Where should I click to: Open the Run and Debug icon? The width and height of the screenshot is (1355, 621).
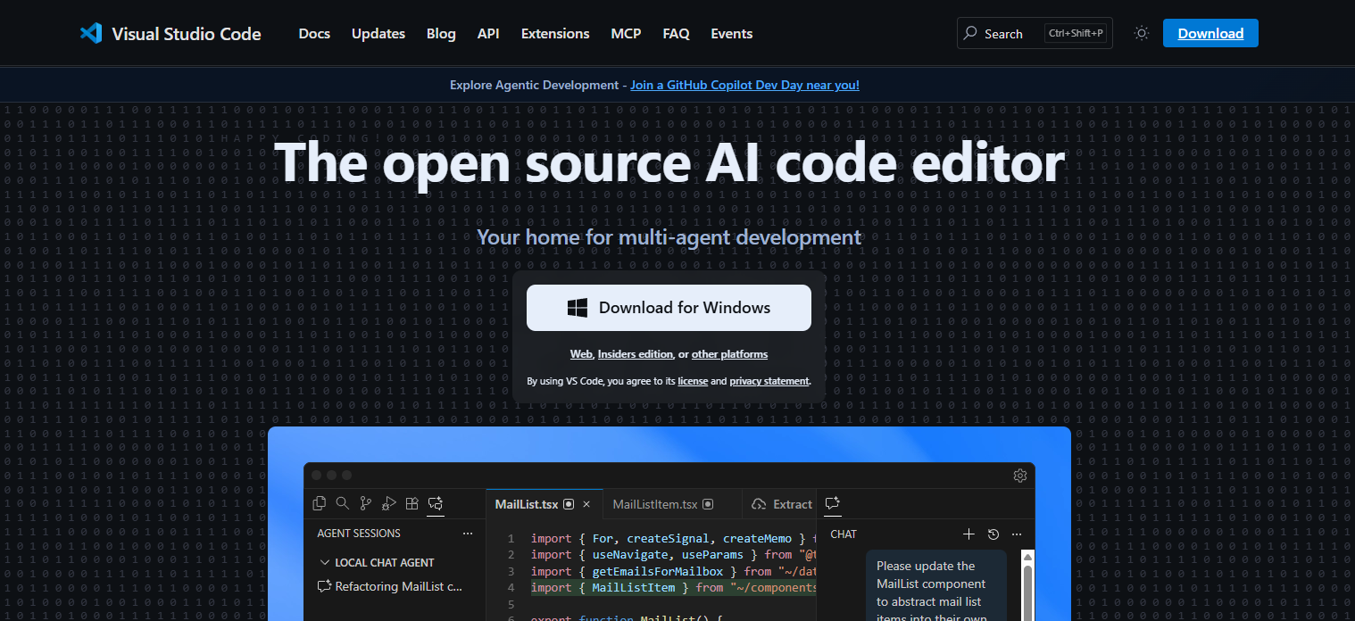tap(388, 503)
